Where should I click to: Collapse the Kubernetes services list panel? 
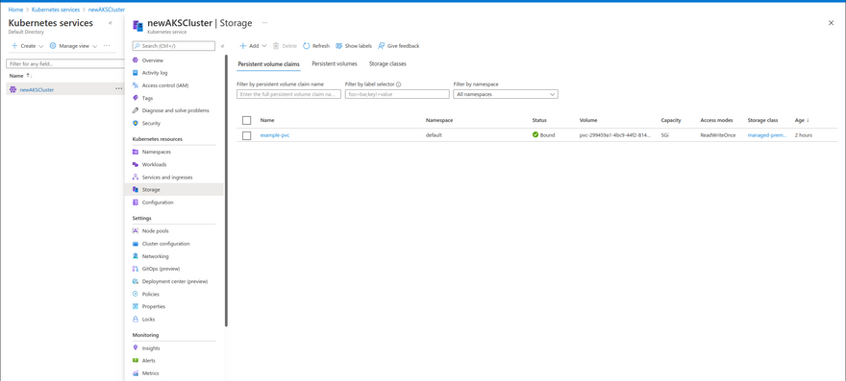[110, 23]
